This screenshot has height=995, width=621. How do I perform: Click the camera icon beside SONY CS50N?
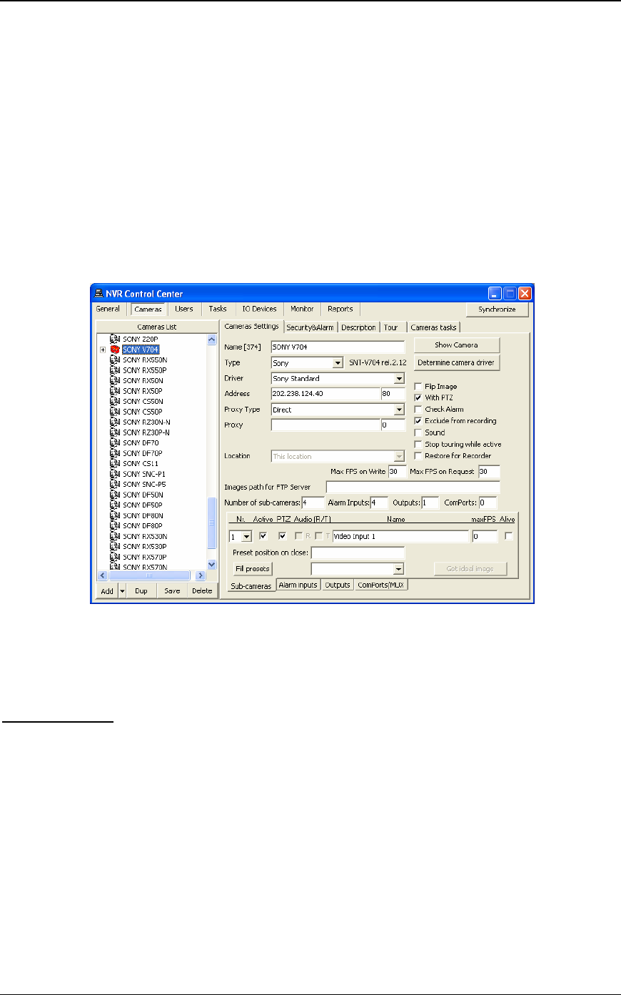click(115, 402)
